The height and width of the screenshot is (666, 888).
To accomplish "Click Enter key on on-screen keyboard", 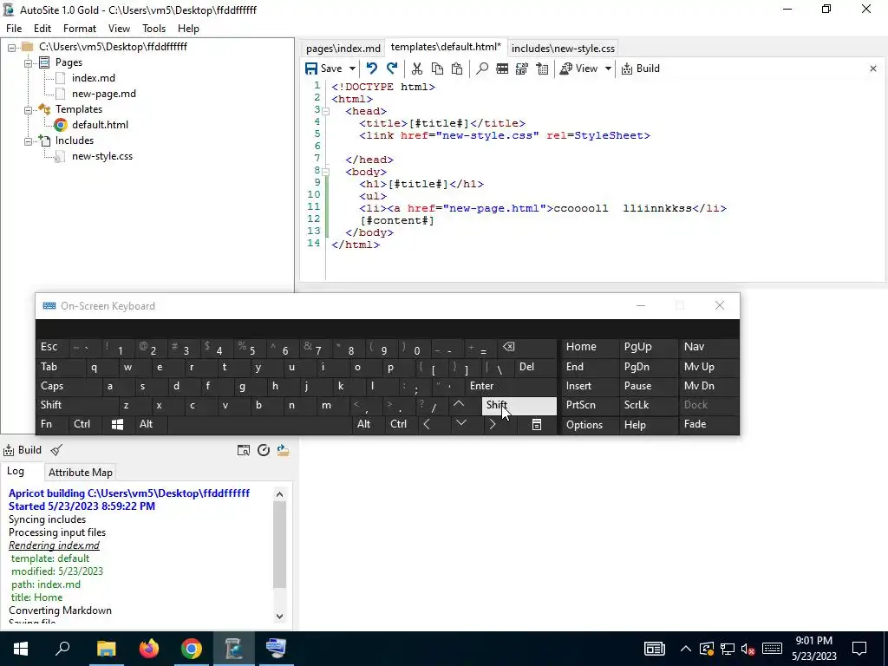I will coord(512,386).
